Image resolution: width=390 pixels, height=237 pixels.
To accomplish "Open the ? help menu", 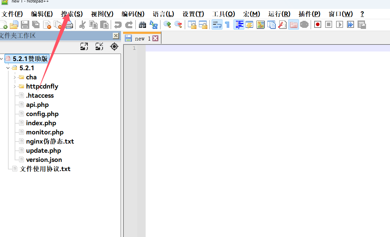I will (x=362, y=14).
